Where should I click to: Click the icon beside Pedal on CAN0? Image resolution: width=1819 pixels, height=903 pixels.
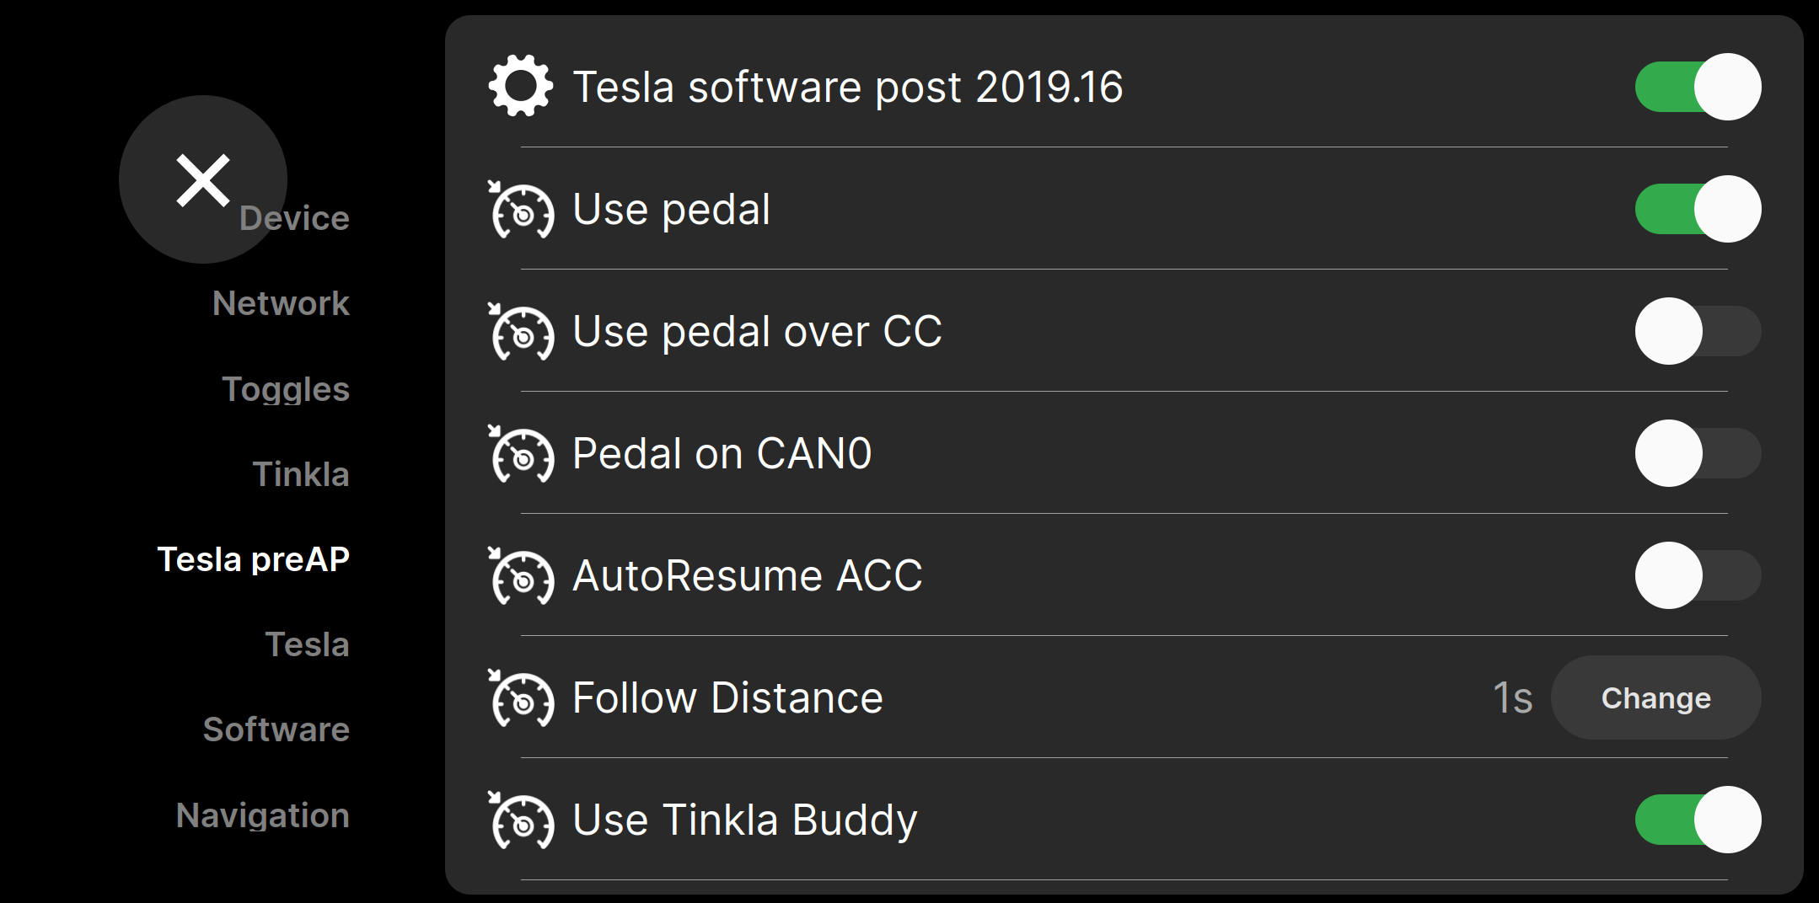(522, 454)
